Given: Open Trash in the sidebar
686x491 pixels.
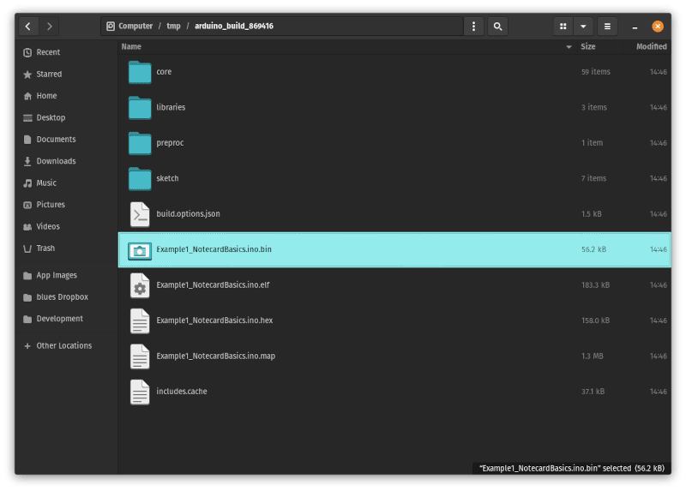Looking at the screenshot, I should pos(66,248).
